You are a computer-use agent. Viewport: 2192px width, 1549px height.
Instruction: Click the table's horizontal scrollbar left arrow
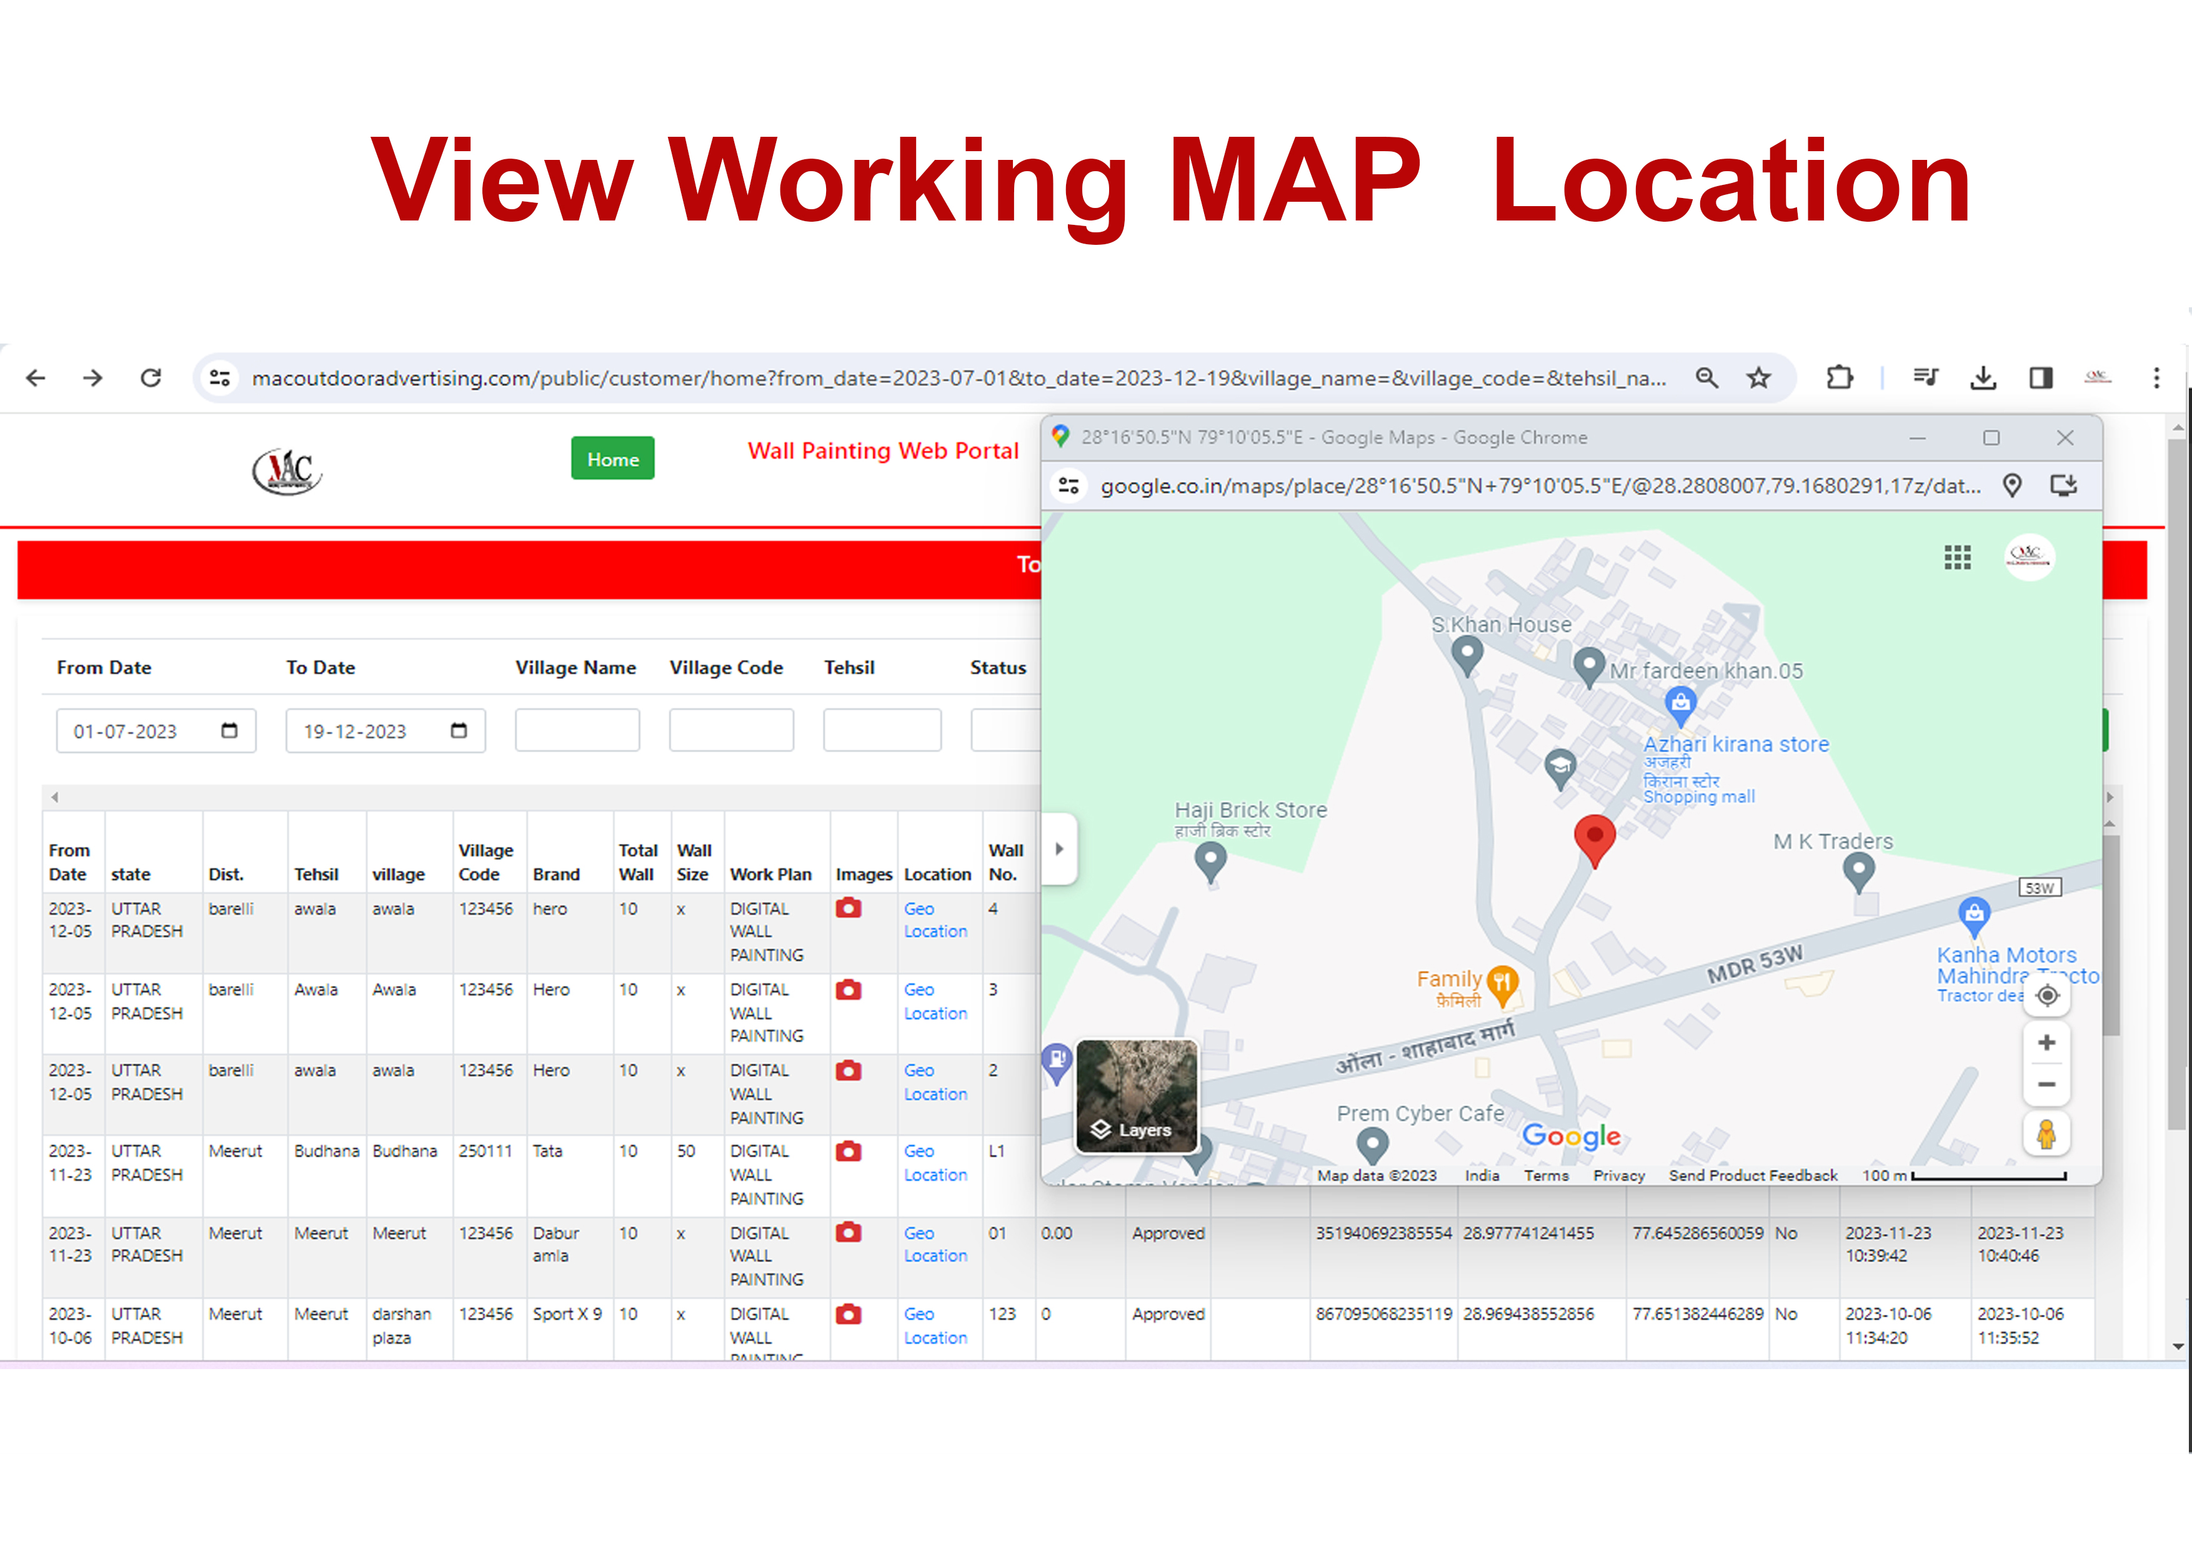click(x=54, y=797)
